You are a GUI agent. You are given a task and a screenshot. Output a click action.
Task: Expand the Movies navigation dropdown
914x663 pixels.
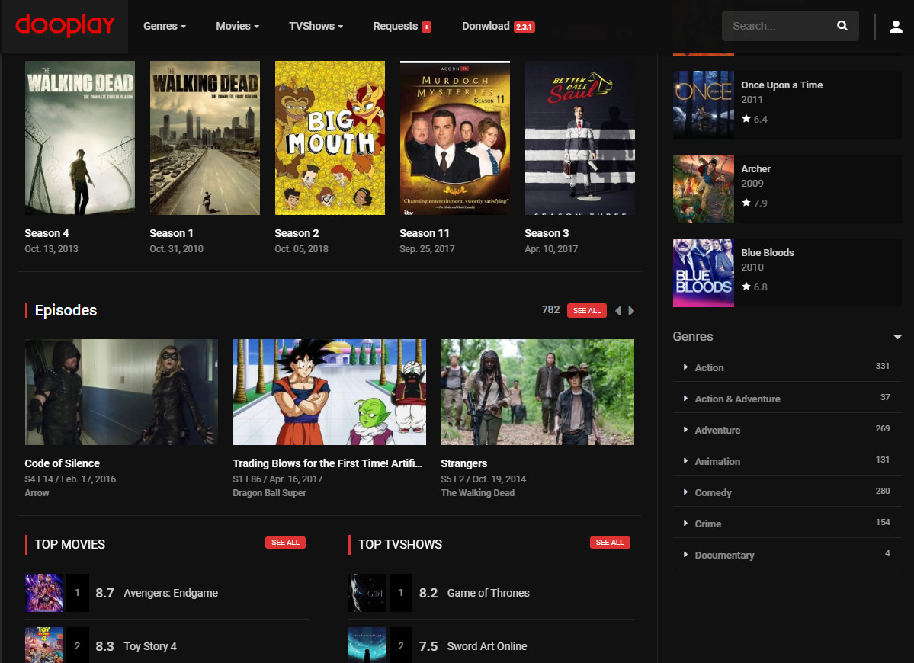pos(237,26)
